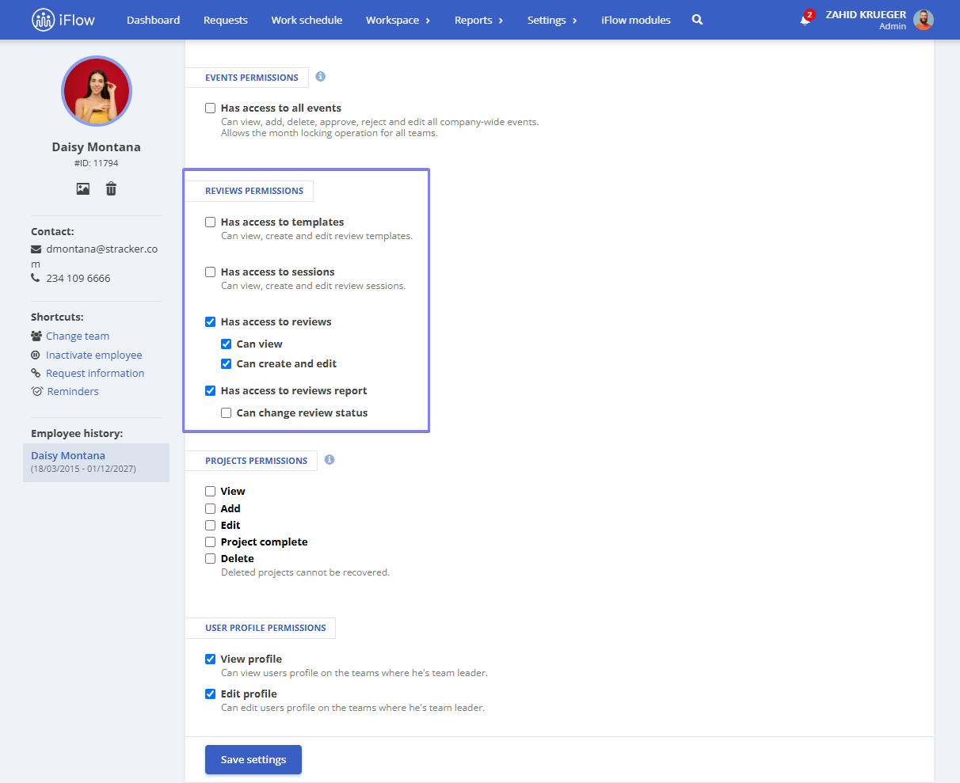The height and width of the screenshot is (783, 960).
Task: Enable Can change review status
Action: (226, 412)
